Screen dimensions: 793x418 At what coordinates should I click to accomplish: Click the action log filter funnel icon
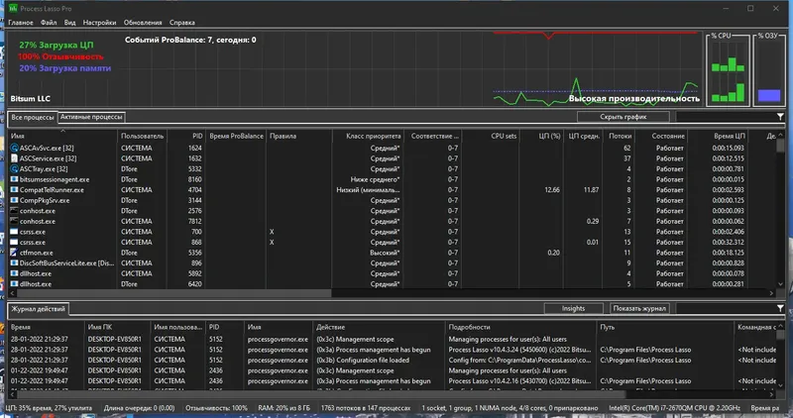coord(780,308)
